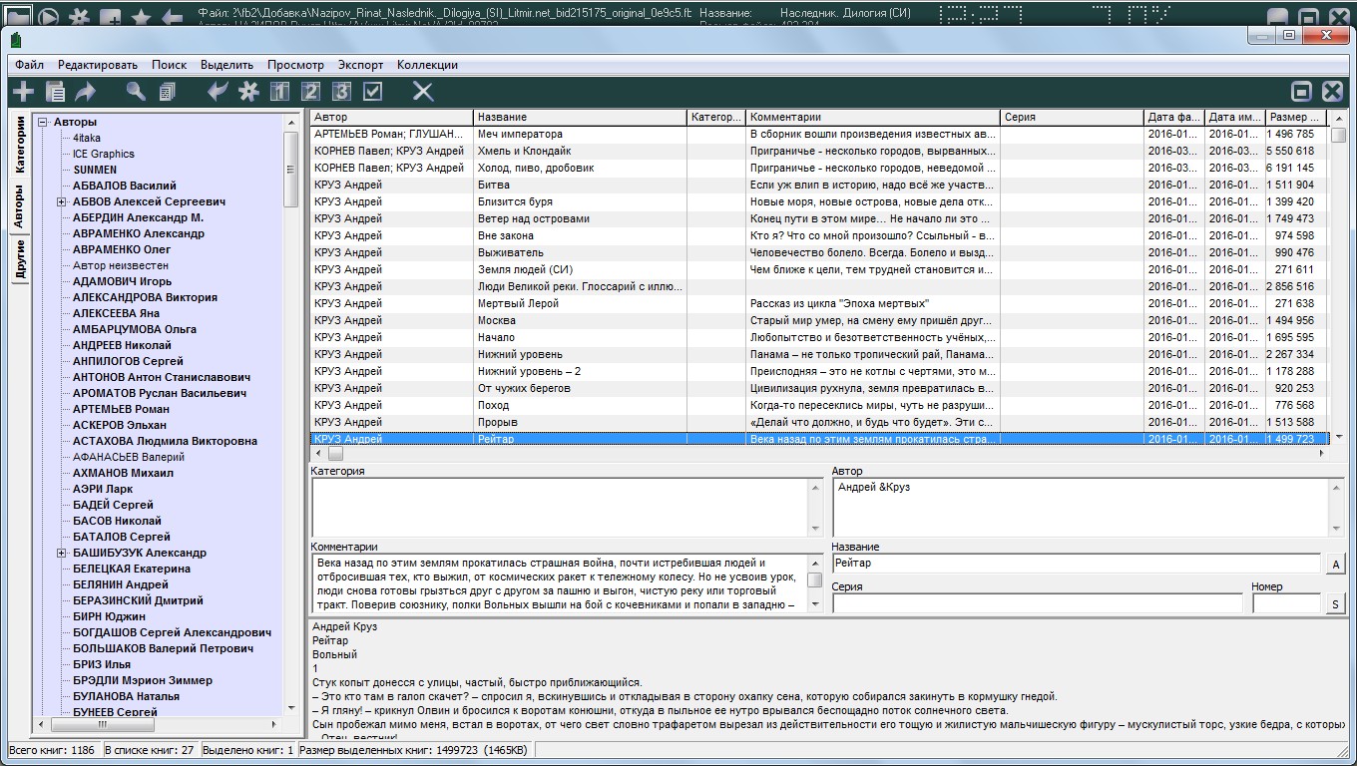Click the number 2 toolbar icon
The height and width of the screenshot is (766, 1357).
[310, 92]
